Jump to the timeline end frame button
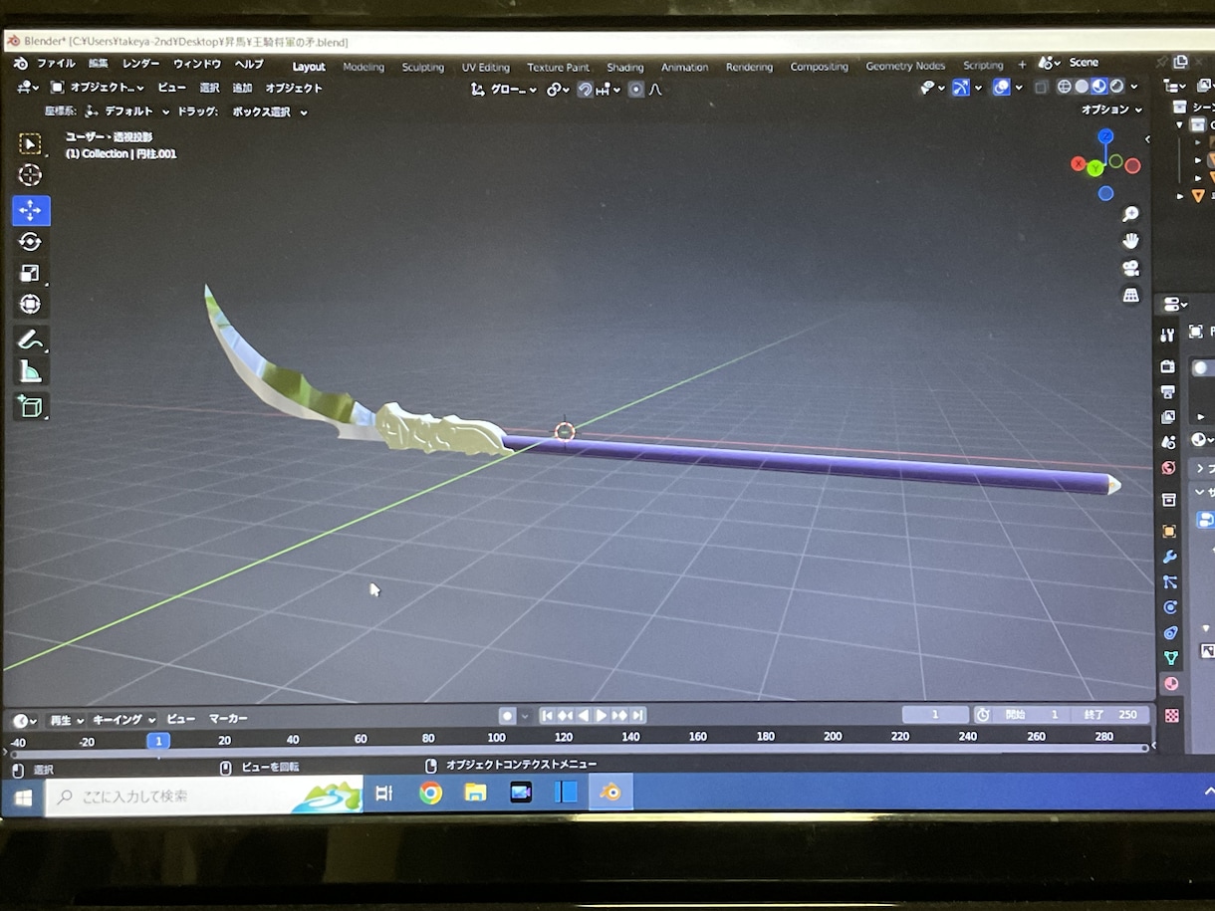This screenshot has width=1215, height=911. 638,716
